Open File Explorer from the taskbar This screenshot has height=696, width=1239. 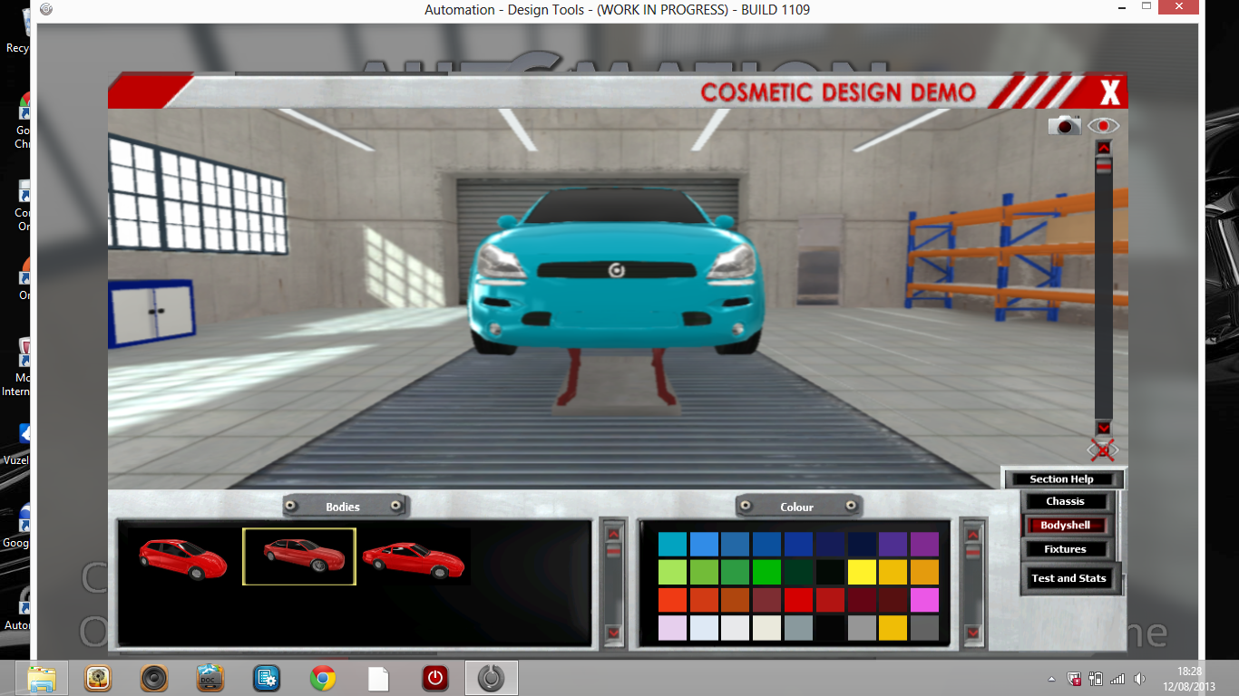tap(42, 678)
